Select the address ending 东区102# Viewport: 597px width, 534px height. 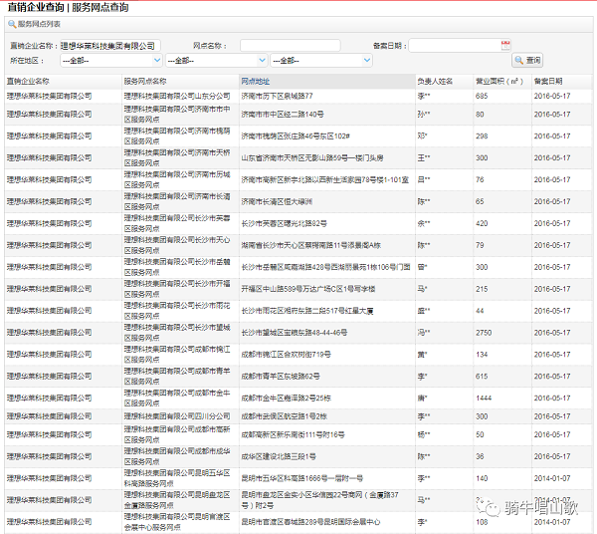[x=296, y=136]
